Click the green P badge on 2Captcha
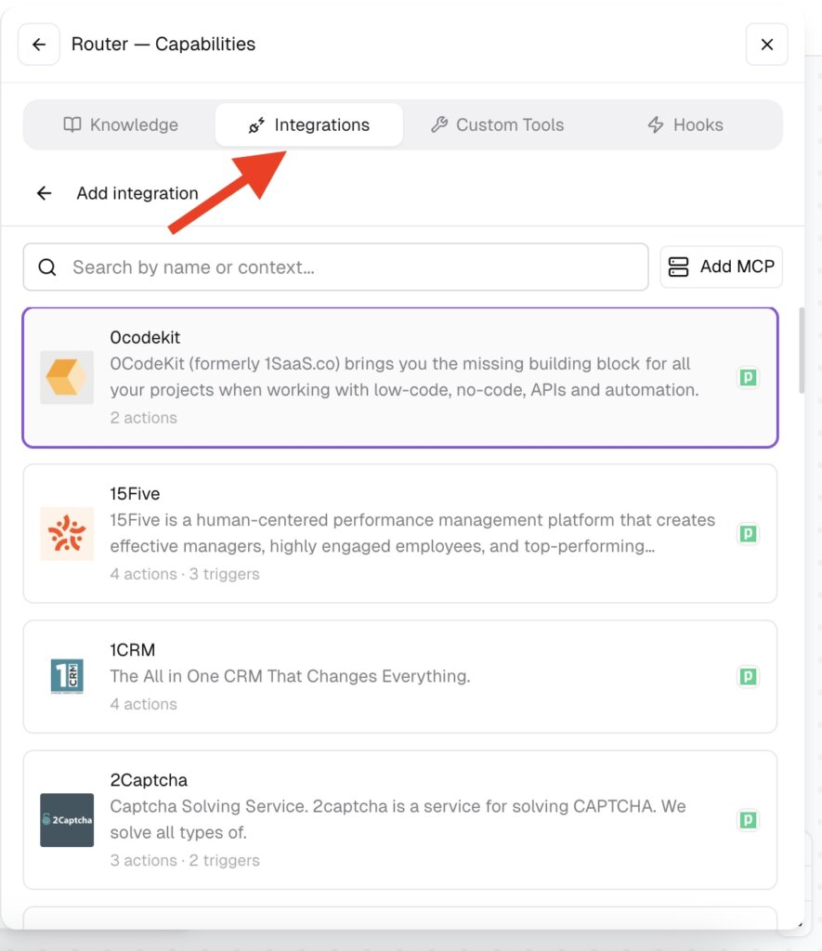 tap(748, 820)
